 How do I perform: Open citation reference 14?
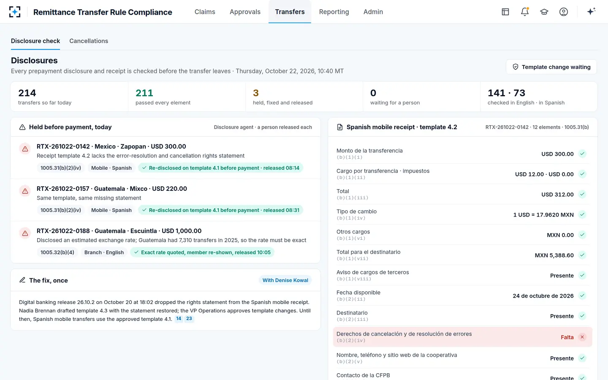179,319
